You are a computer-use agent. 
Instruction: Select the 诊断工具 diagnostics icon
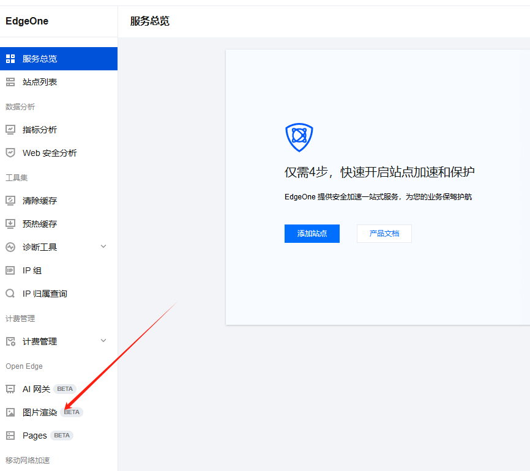tap(10, 247)
